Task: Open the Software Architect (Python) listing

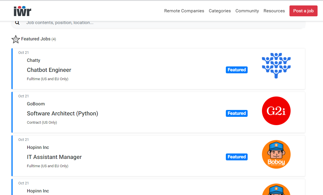Action: (x=62, y=113)
